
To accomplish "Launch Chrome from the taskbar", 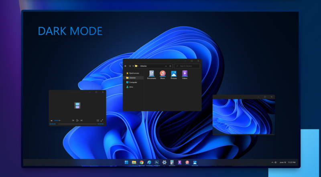I will (x=142, y=162).
